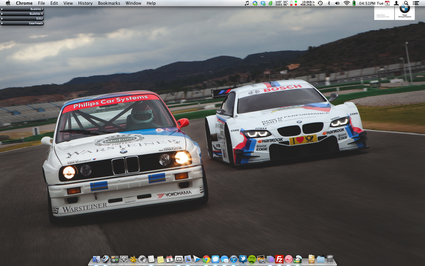This screenshot has width=425, height=266.
Task: Open the Calendar icon in the Dock
Action: [169, 259]
